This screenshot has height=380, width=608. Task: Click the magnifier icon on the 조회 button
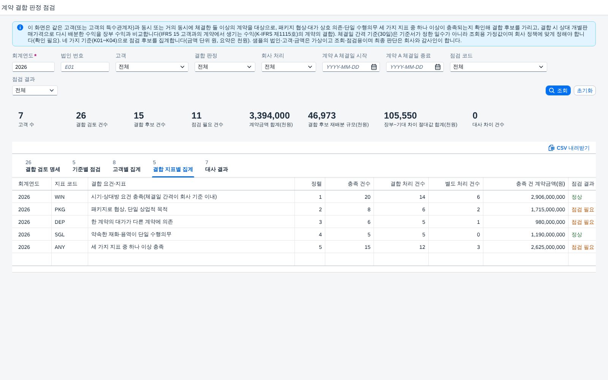(x=552, y=90)
